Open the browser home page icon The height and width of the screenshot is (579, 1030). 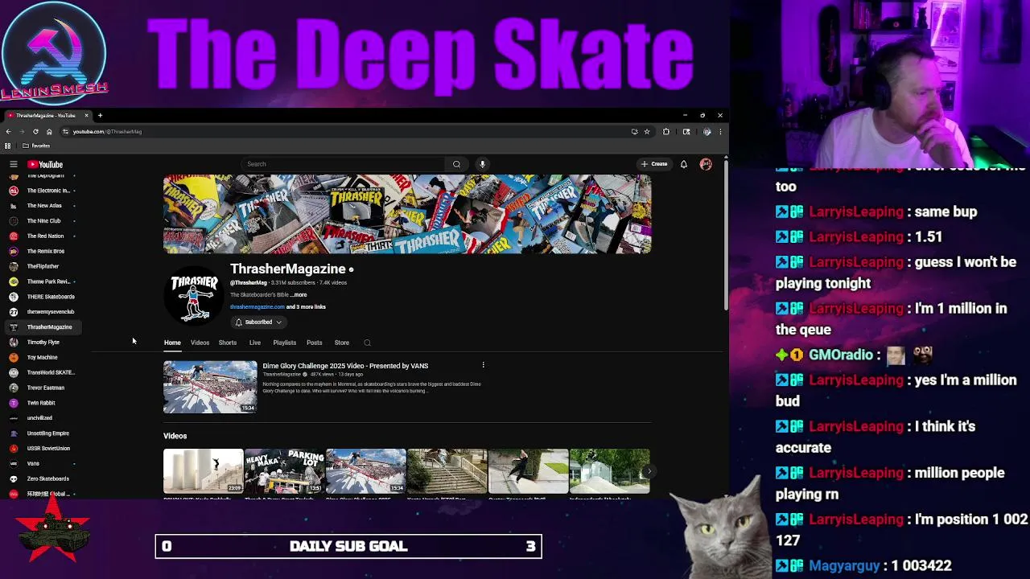pyautogui.click(x=49, y=132)
